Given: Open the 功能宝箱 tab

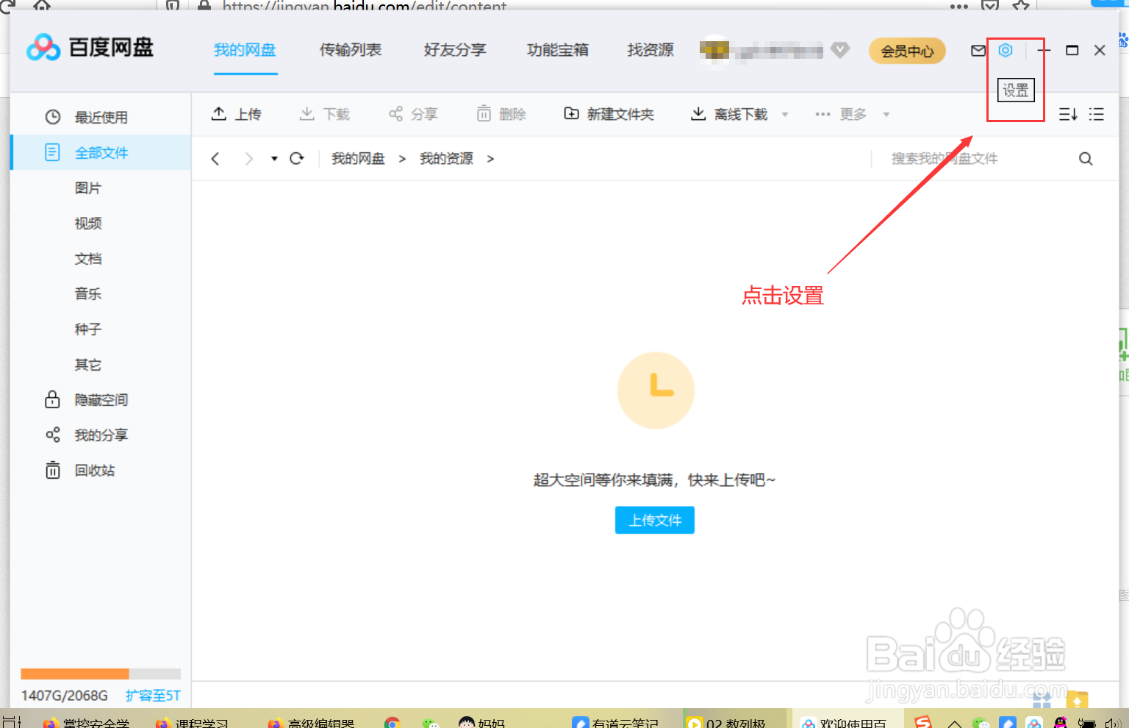Looking at the screenshot, I should 558,50.
